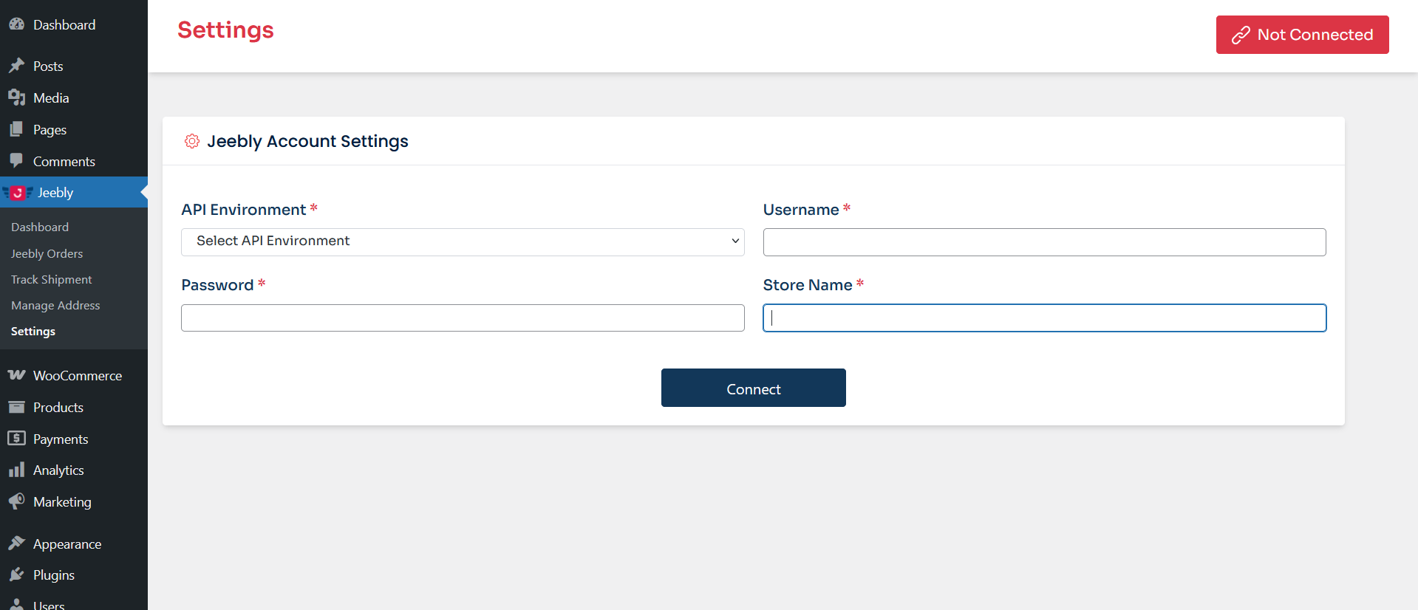Click the Media library icon
The width and height of the screenshot is (1418, 610).
coord(16,97)
